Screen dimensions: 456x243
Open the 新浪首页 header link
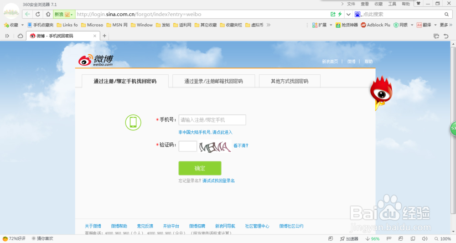330,62
